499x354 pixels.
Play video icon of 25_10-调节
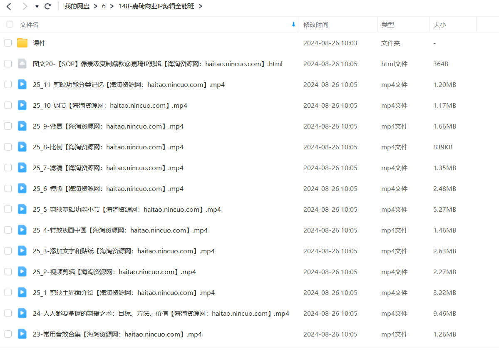coord(22,105)
